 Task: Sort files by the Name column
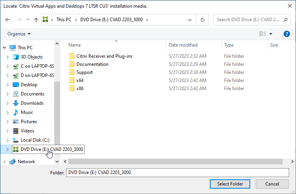(75, 45)
